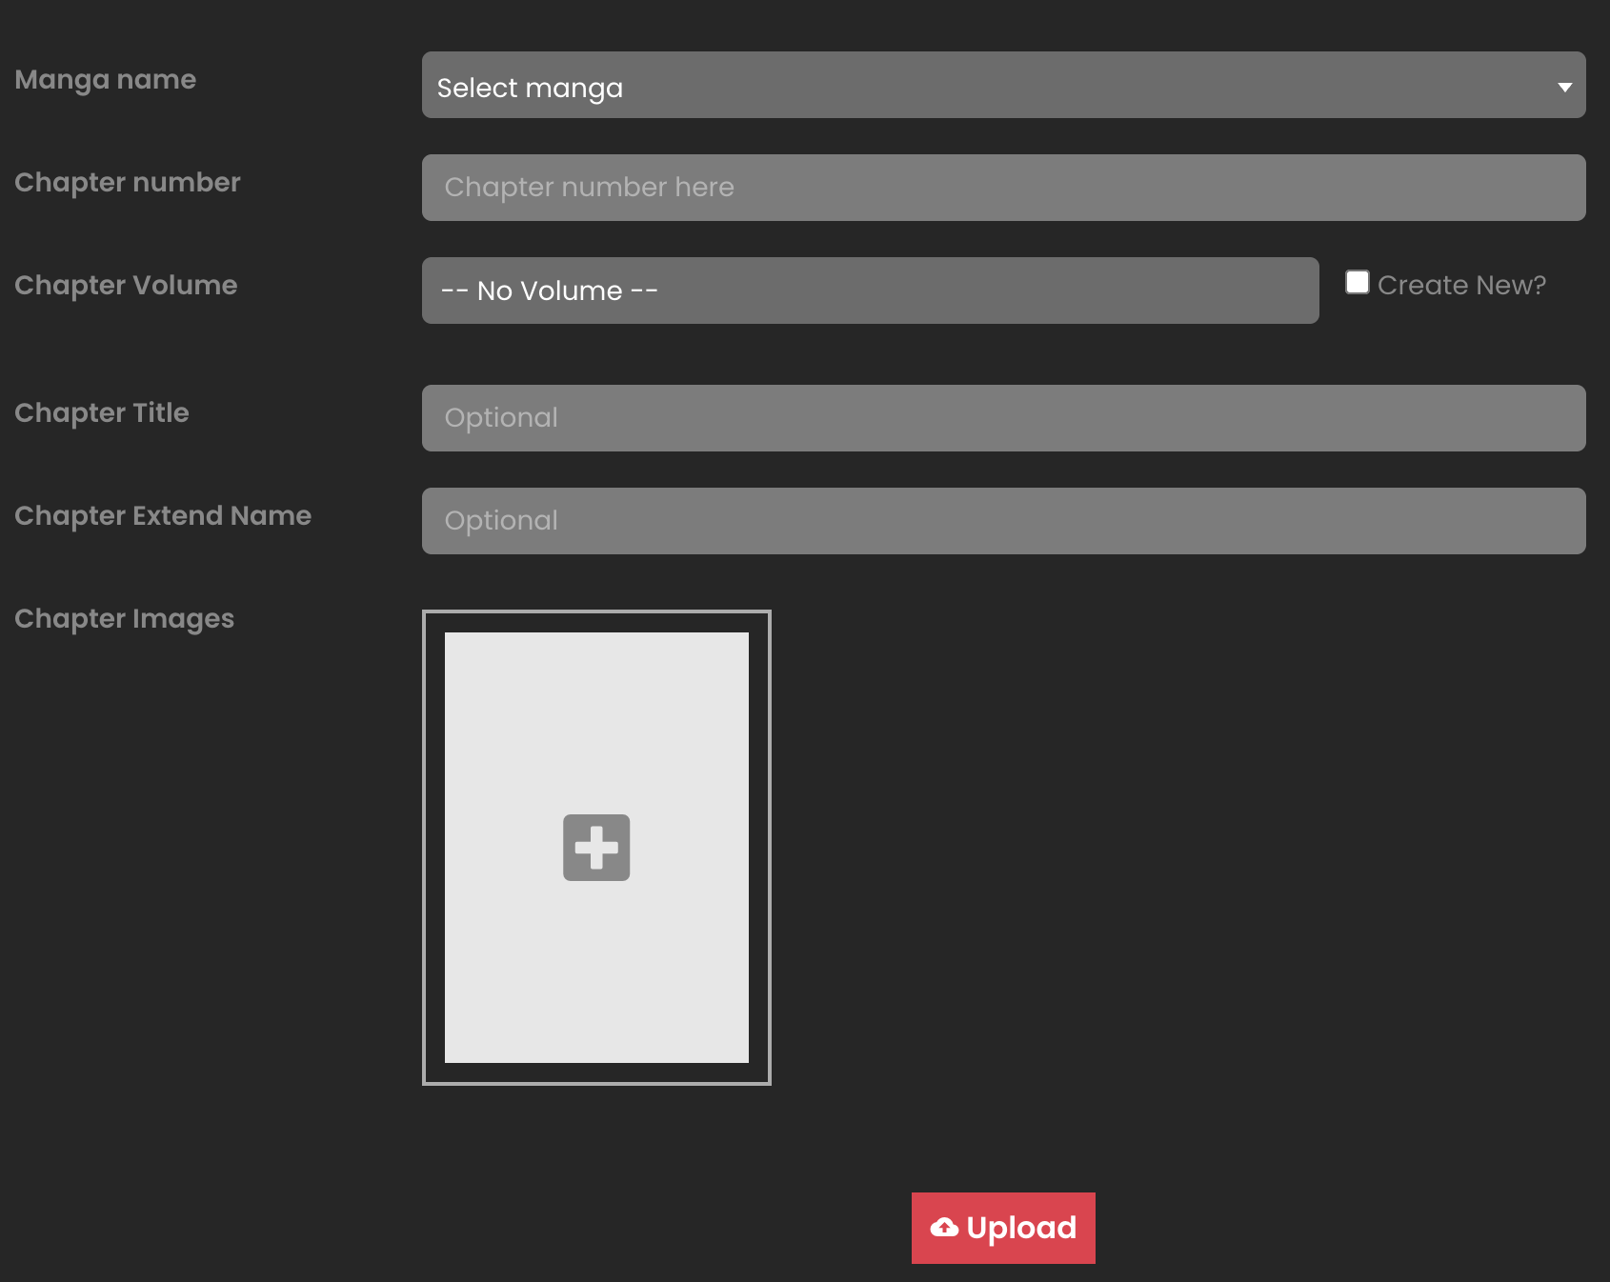
Task: Click the caret arrow in the manga selector
Action: pyautogui.click(x=1564, y=88)
